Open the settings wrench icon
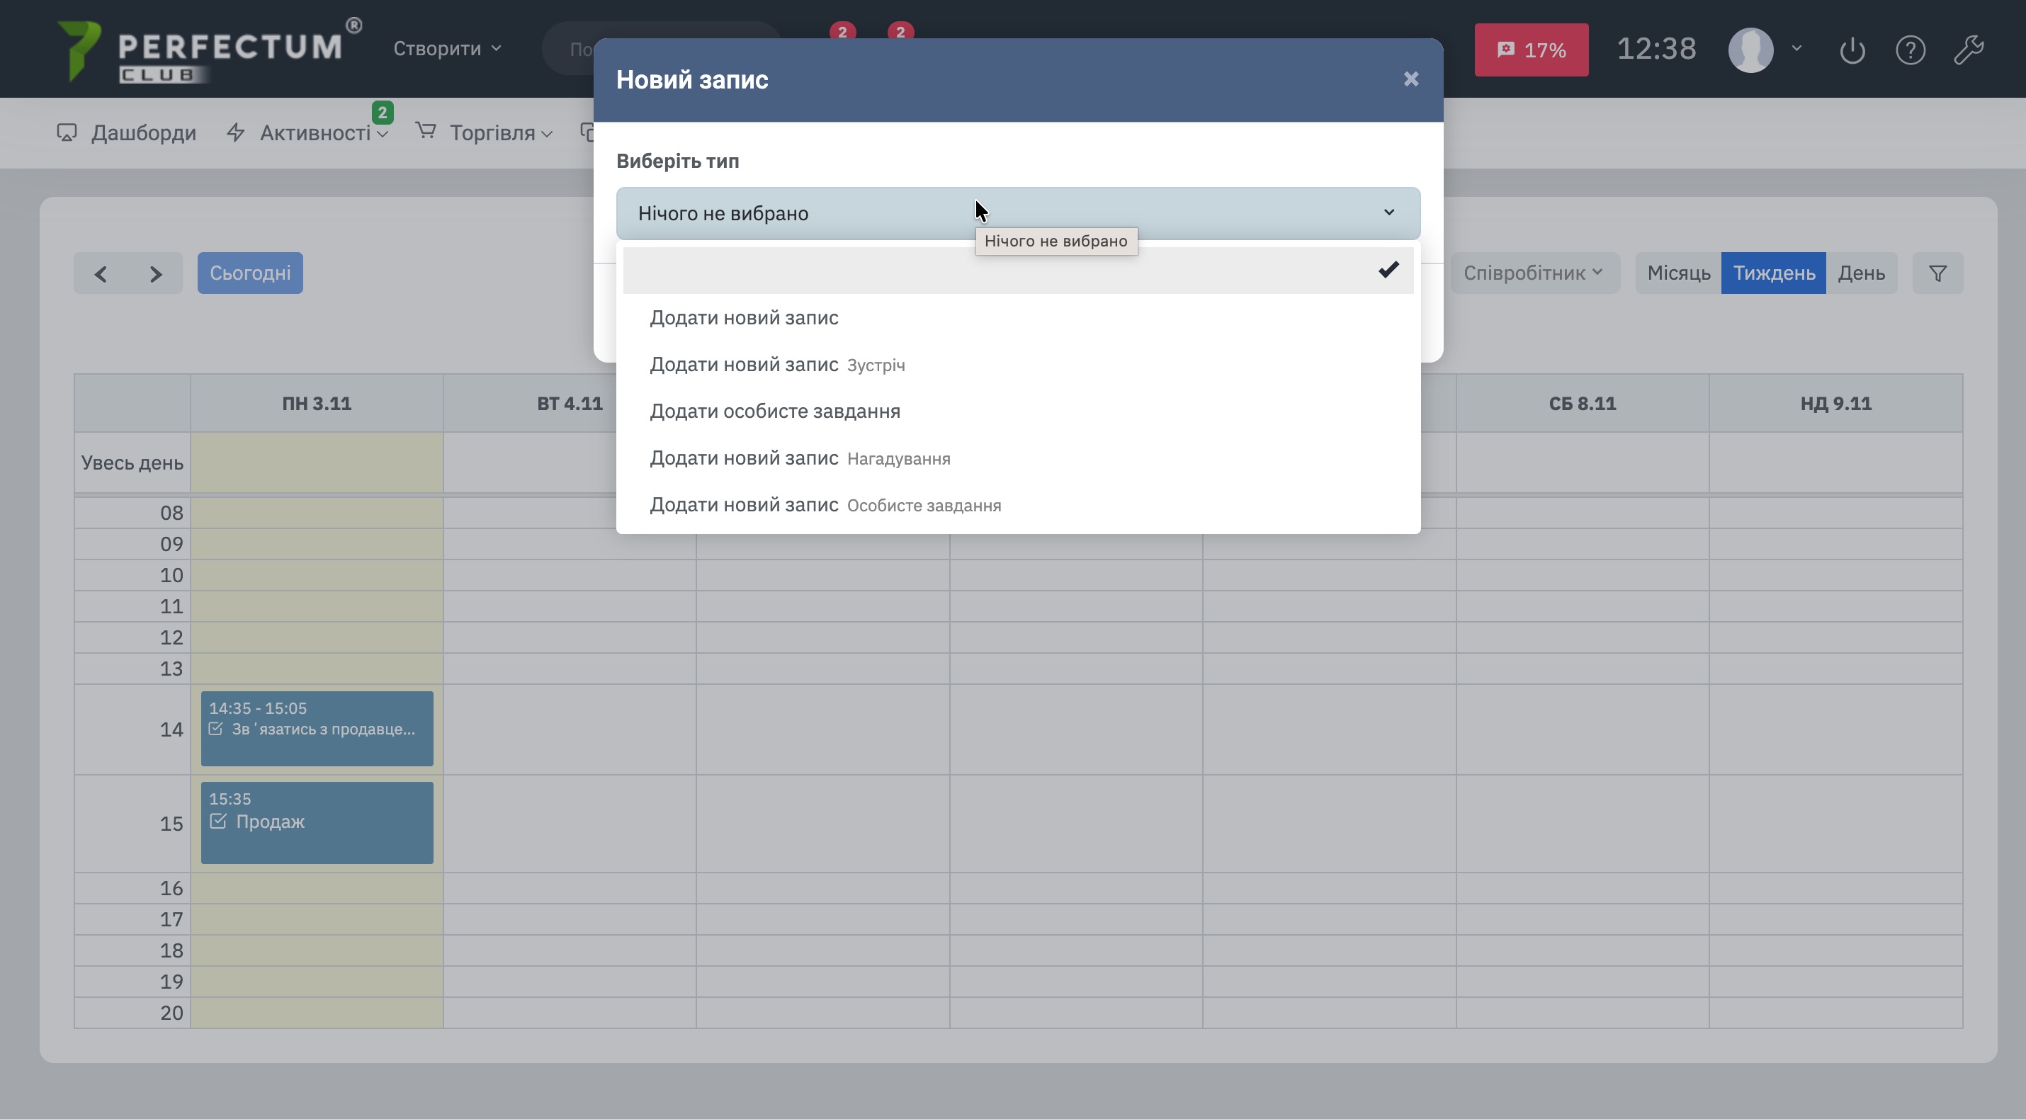 pyautogui.click(x=1969, y=50)
